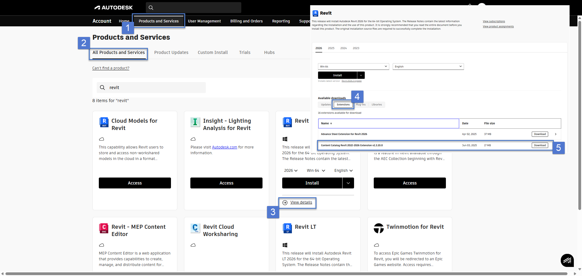Select the All Products and Services tab
Image resolution: width=582 pixels, height=276 pixels.
click(119, 52)
